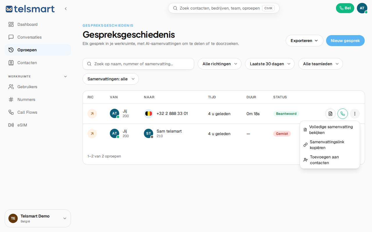Image resolution: width=372 pixels, height=232 pixels.
Task: Click the Sam telsmart contact name
Action: pos(169,131)
